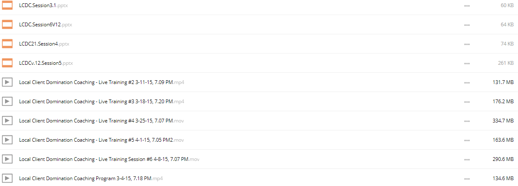Click the presentation icon for LCDC.Session3.1.pptx
The image size is (518, 186).
7,5
